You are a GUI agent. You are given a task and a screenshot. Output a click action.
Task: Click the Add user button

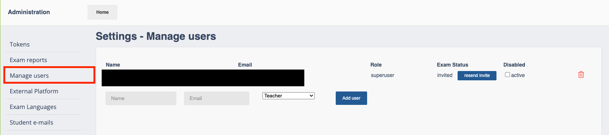tap(351, 98)
